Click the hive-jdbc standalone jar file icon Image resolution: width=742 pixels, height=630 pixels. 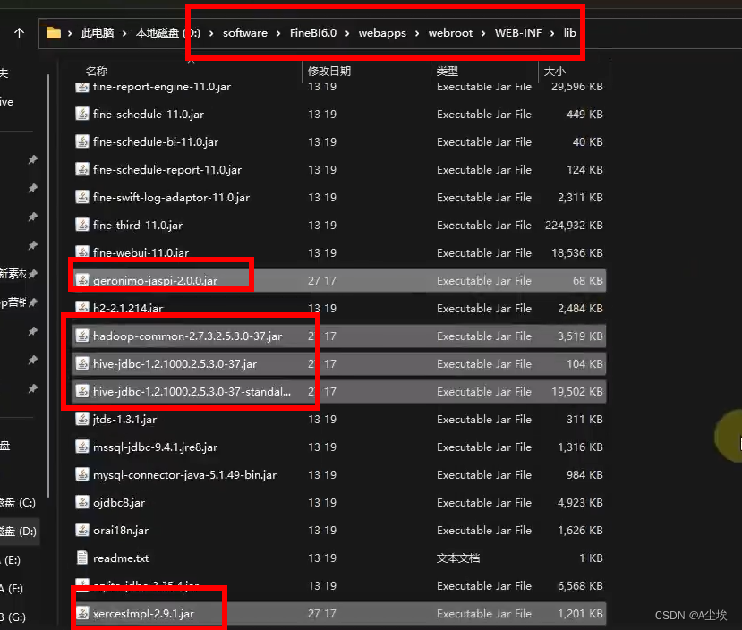coord(82,392)
